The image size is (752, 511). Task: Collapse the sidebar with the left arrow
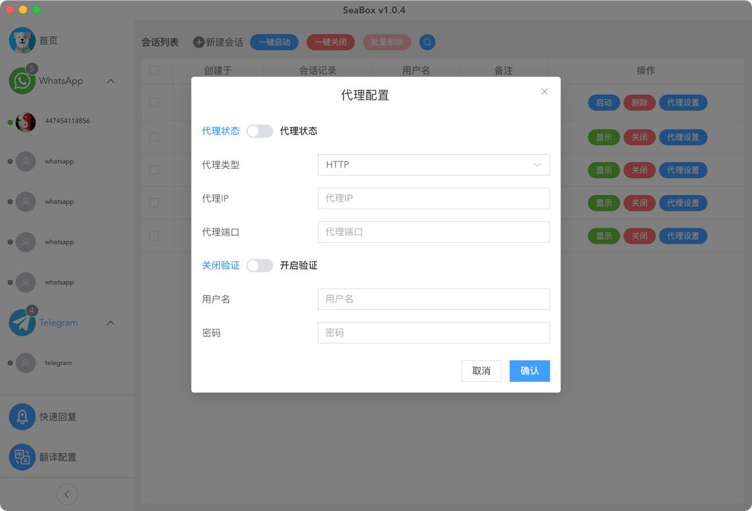[67, 494]
